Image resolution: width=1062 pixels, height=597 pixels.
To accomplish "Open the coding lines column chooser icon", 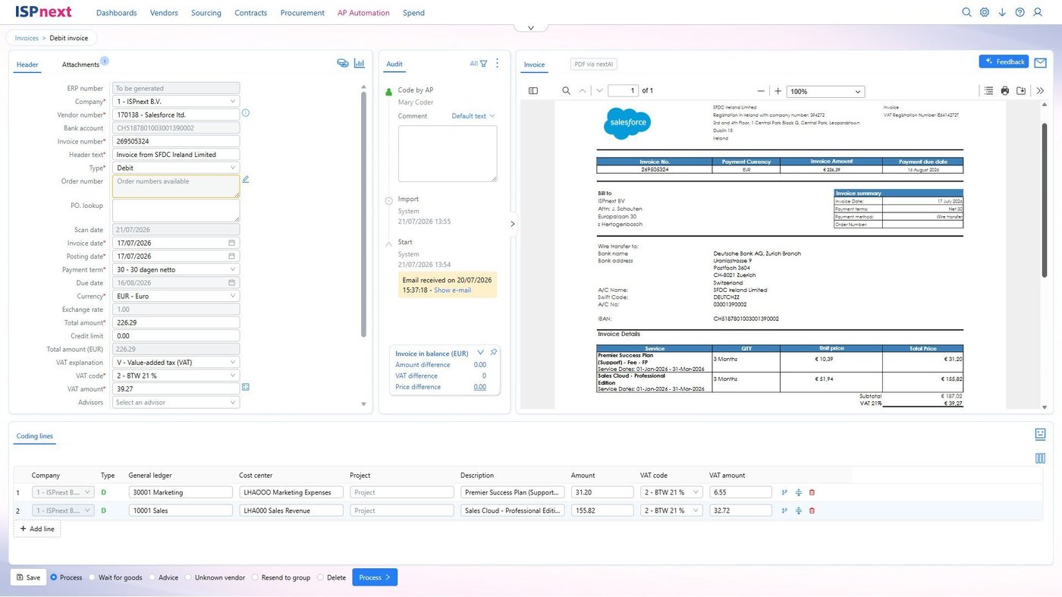I will click(x=1040, y=458).
